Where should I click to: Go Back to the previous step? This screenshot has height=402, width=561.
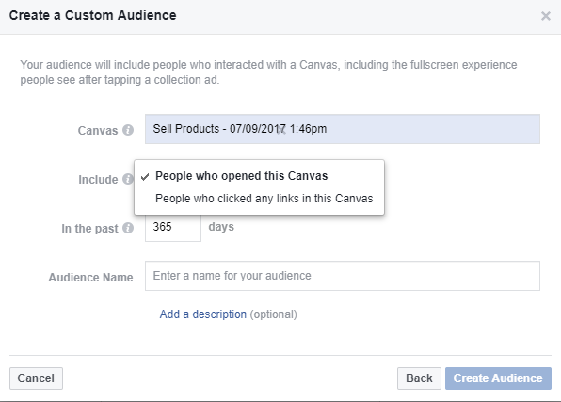[x=419, y=378]
